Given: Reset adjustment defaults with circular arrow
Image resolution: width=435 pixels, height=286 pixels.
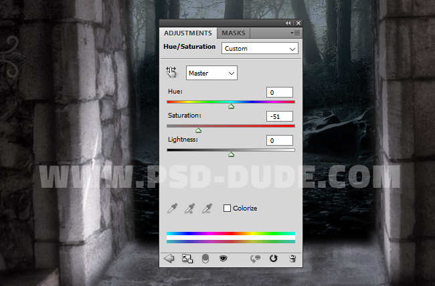Looking at the screenshot, I should click(273, 259).
